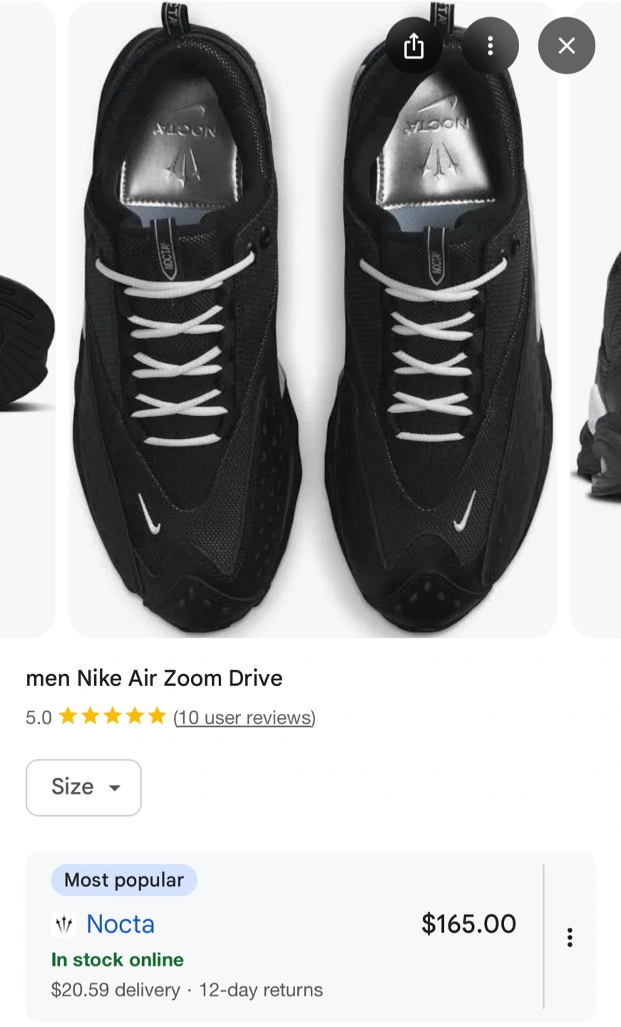Tap the 12-day returns text
The image size is (621, 1027).
coord(261,990)
